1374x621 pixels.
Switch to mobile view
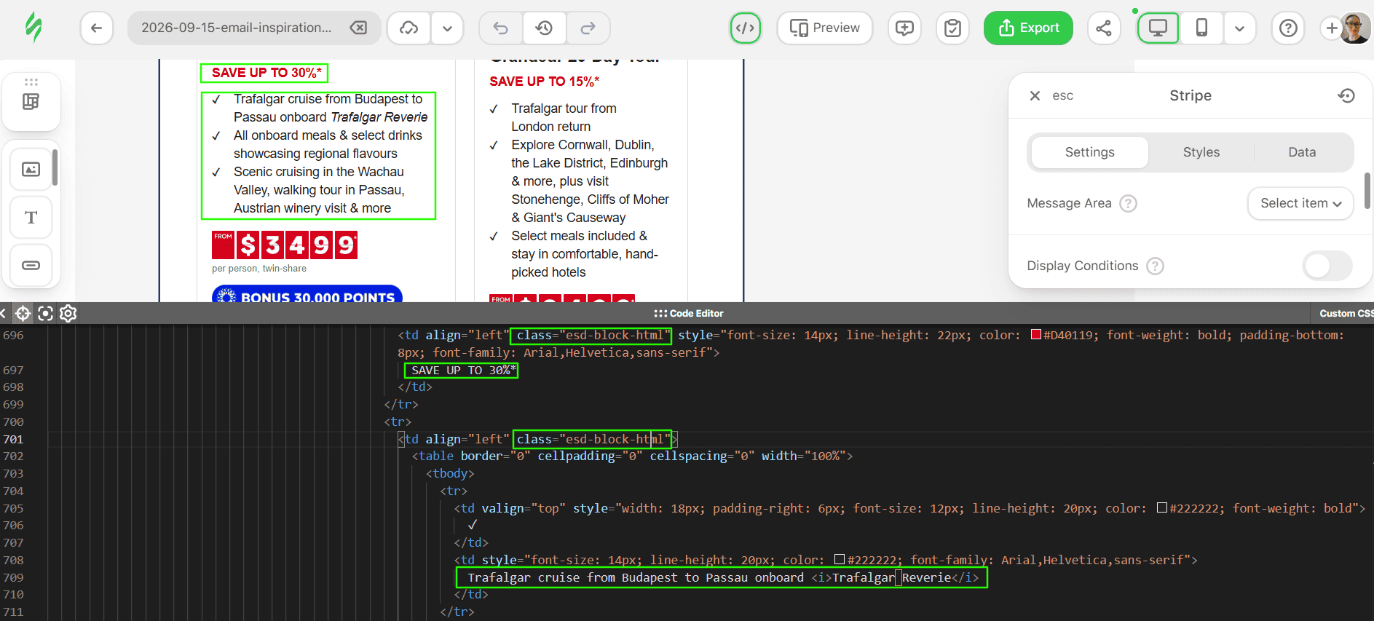click(1201, 28)
